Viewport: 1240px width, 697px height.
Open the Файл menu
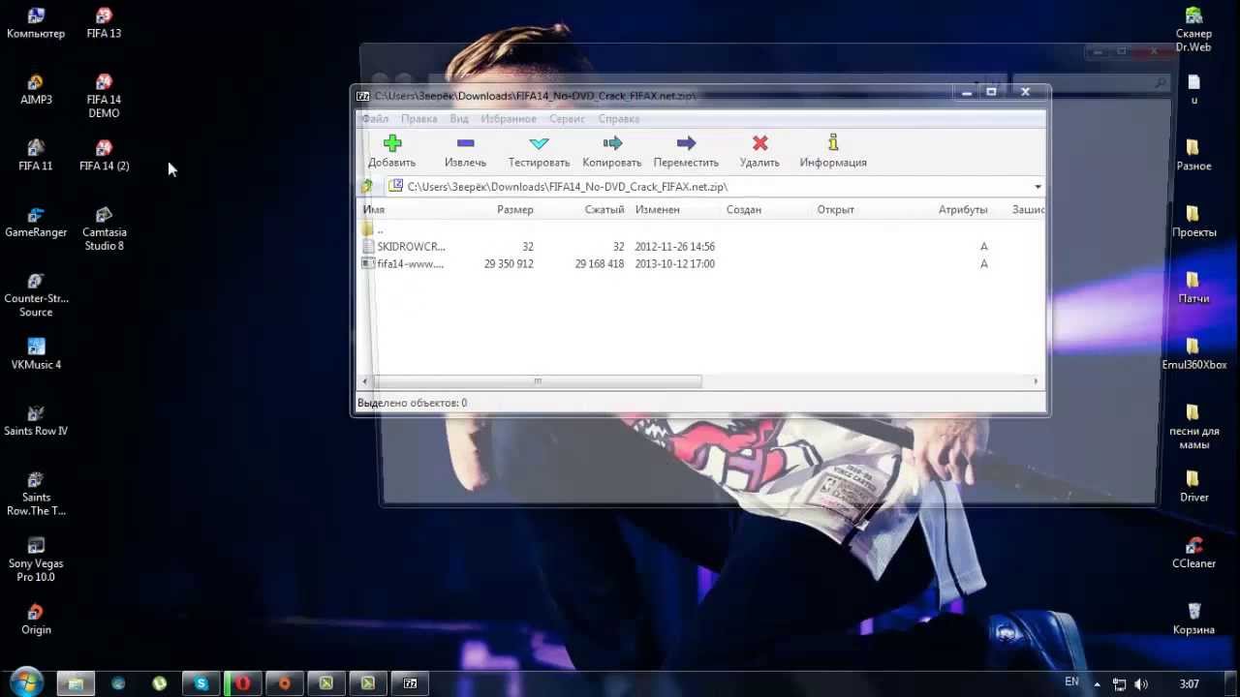pyautogui.click(x=375, y=118)
